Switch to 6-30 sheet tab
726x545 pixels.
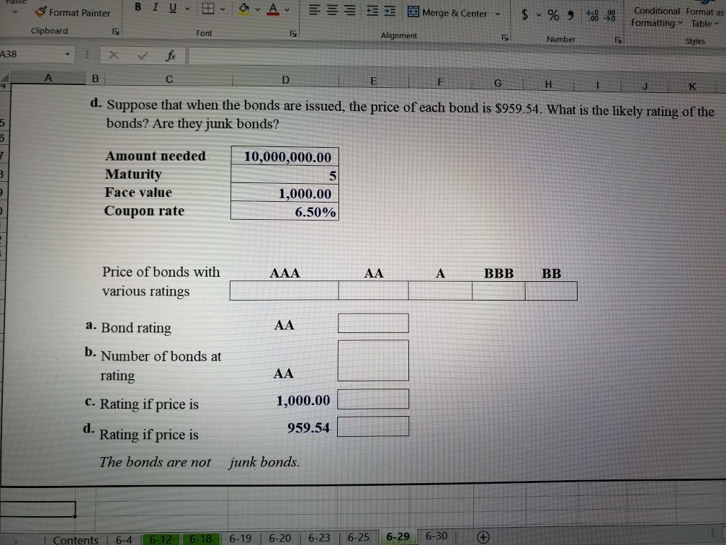436,536
